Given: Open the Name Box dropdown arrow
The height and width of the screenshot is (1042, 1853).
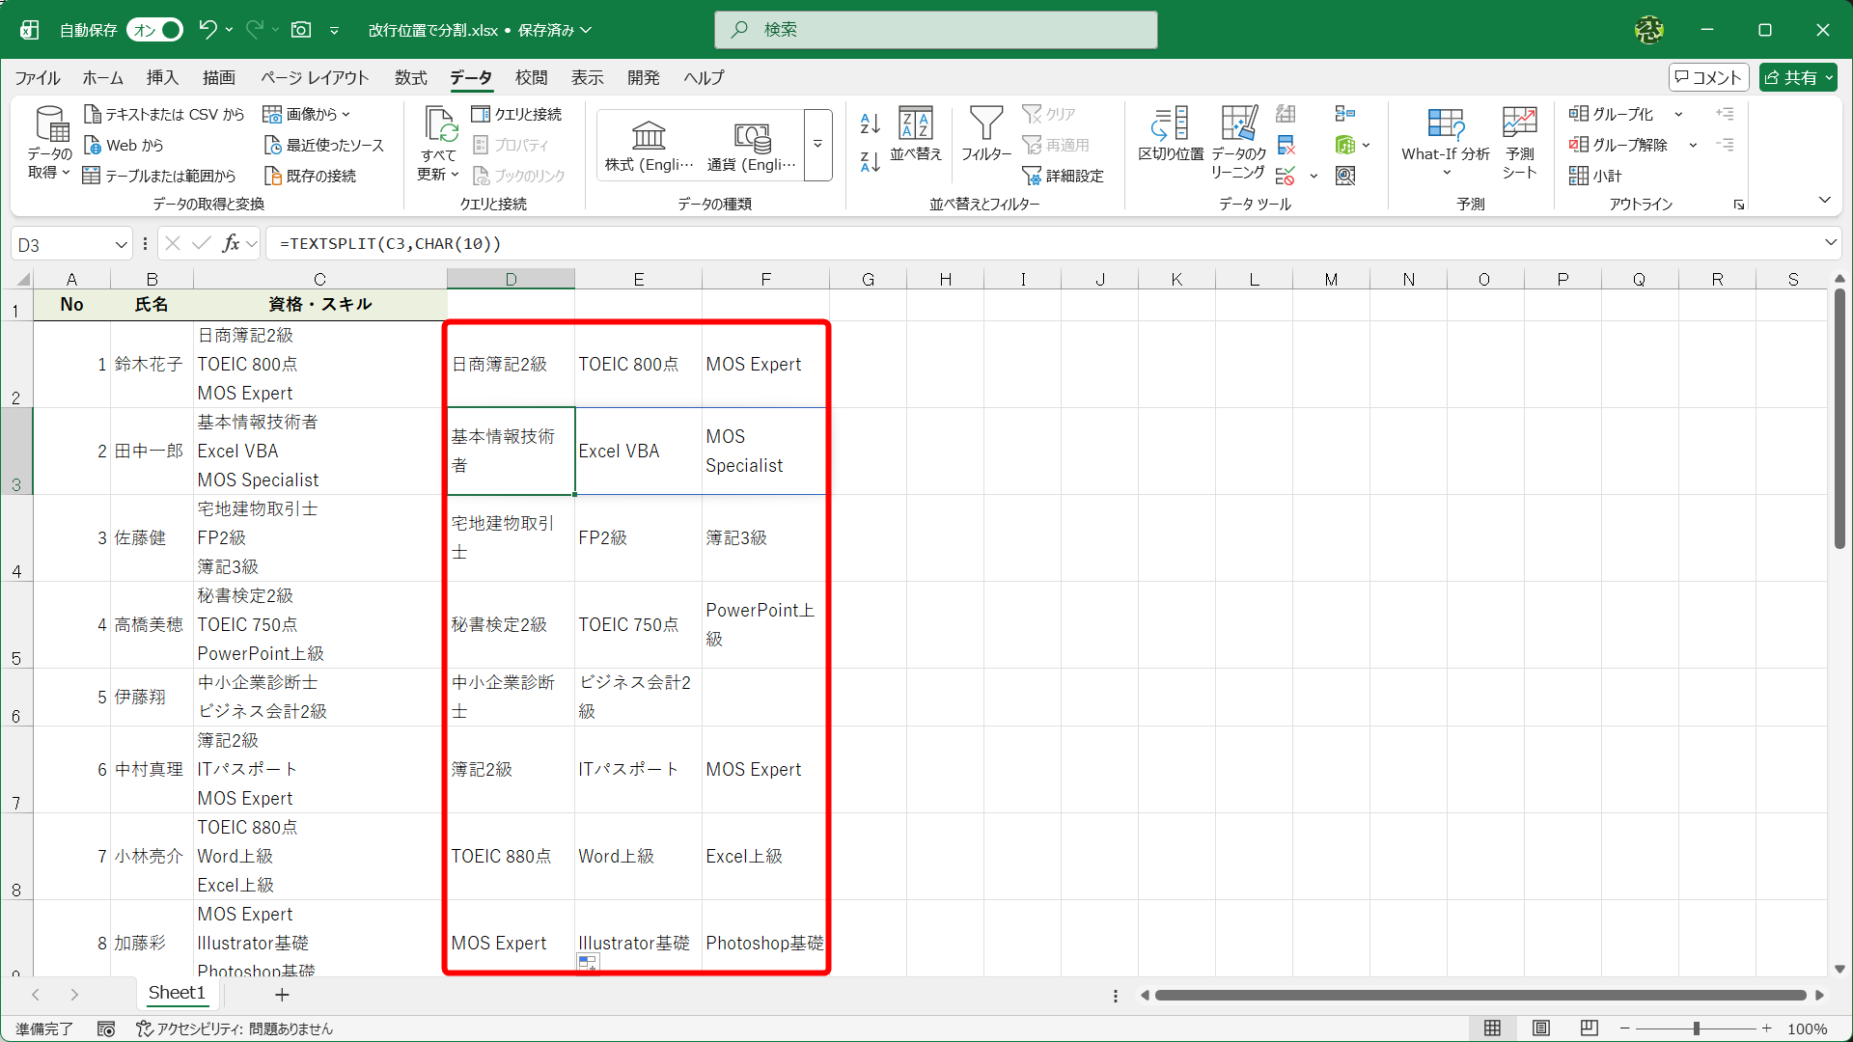Looking at the screenshot, I should click(120, 243).
